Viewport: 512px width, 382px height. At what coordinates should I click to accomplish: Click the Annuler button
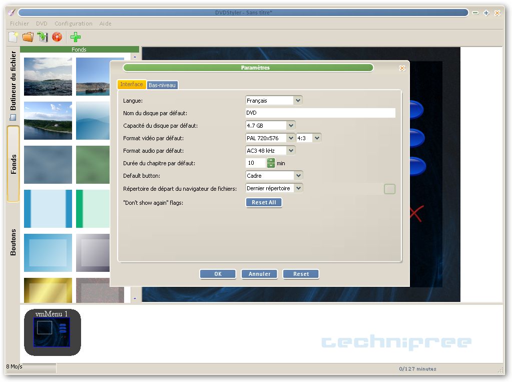(259, 274)
